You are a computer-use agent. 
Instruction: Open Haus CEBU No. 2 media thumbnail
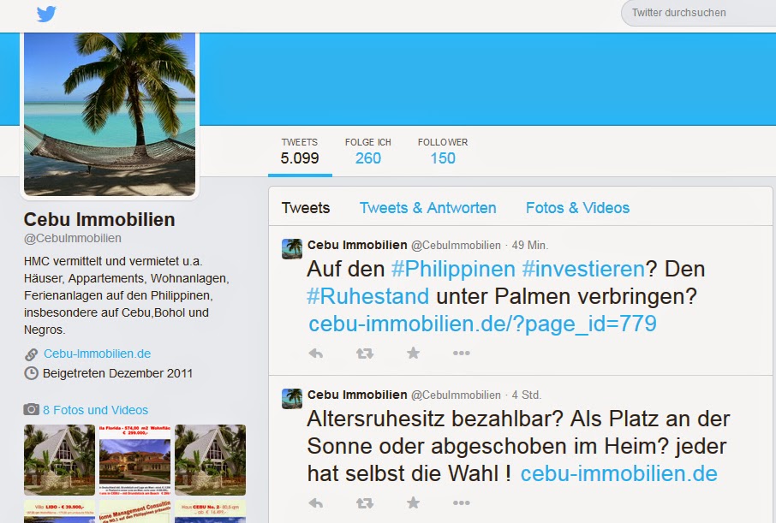pyautogui.click(x=211, y=511)
